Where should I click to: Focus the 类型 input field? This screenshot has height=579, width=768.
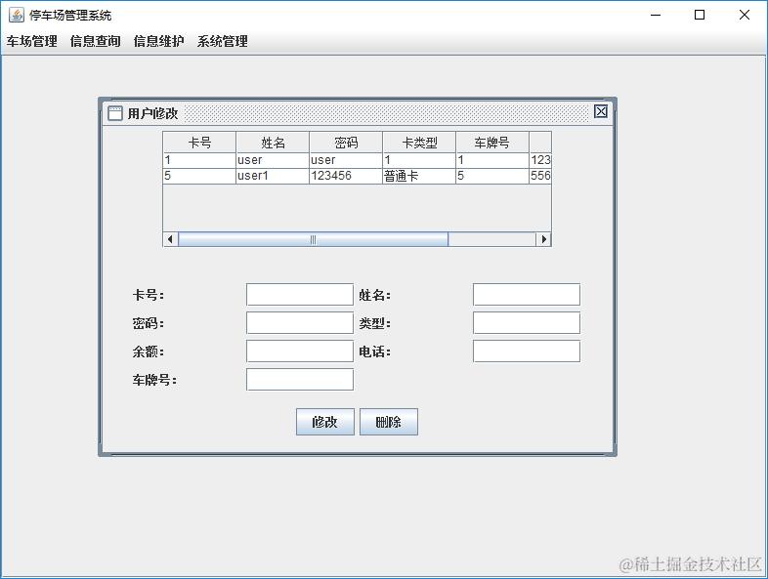[527, 323]
